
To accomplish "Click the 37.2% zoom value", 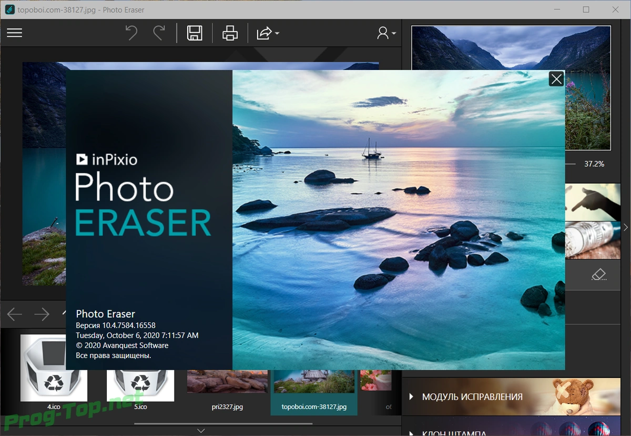I will [594, 164].
